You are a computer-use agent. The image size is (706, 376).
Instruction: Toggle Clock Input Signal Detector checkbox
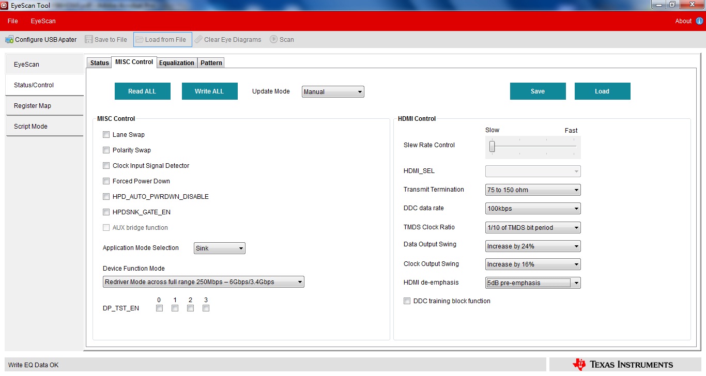tap(106, 166)
